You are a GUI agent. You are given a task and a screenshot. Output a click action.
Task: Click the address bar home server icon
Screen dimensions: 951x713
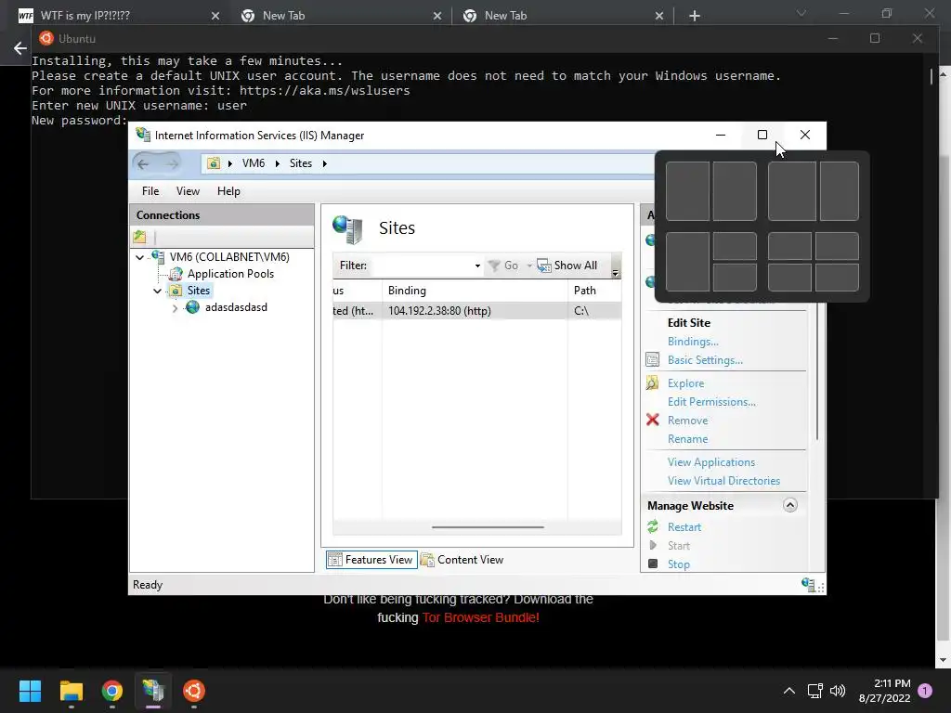point(214,163)
